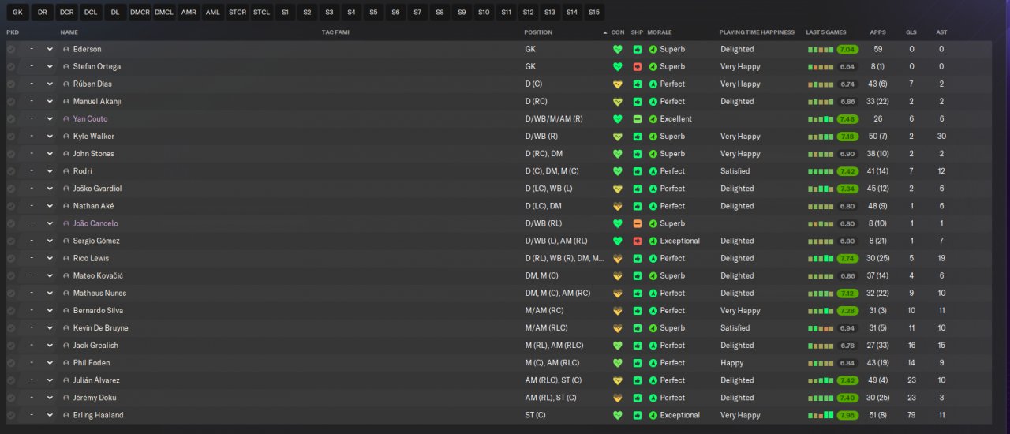Sort by the Playing Time Happiness header
Viewport: 1010px width, 434px height.
click(x=757, y=32)
